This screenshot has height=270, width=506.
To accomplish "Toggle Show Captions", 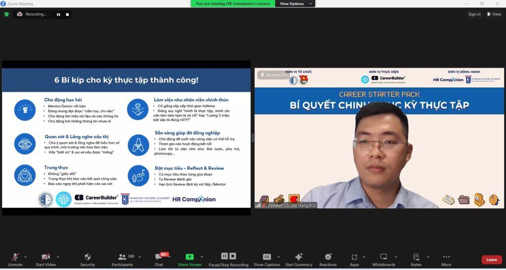I will pos(267,257).
